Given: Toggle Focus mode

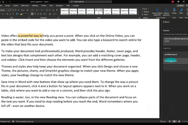Looking at the screenshot, I should point(163,121).
